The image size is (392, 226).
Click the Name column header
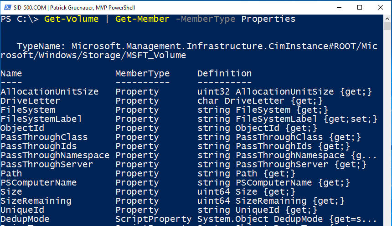pos(11,73)
